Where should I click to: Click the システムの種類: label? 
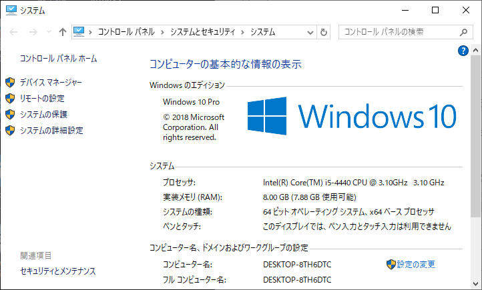(x=188, y=212)
